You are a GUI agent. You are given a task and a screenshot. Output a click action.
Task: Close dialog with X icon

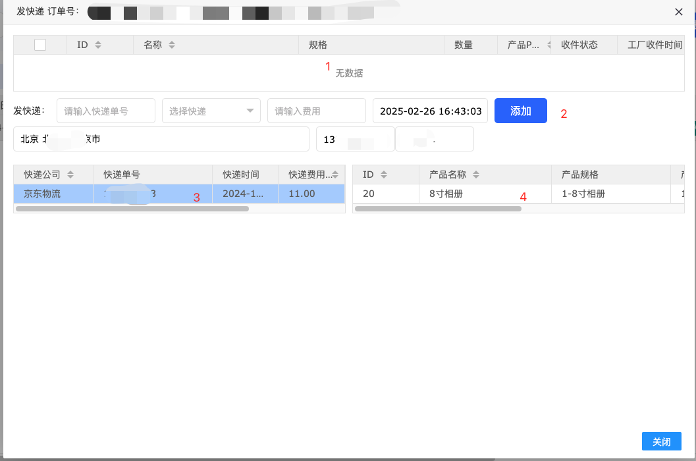point(679,11)
